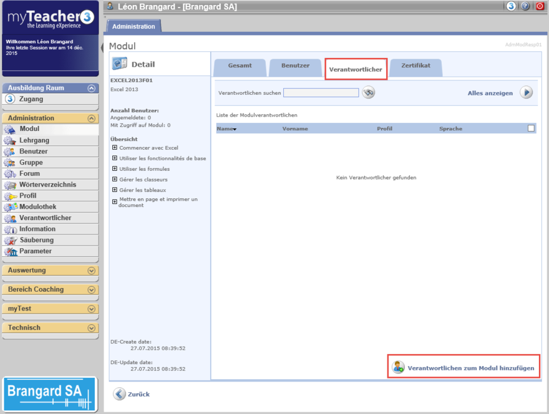This screenshot has width=549, height=414.
Task: Click the Verantwortlichen suchen input field
Action: coord(321,93)
